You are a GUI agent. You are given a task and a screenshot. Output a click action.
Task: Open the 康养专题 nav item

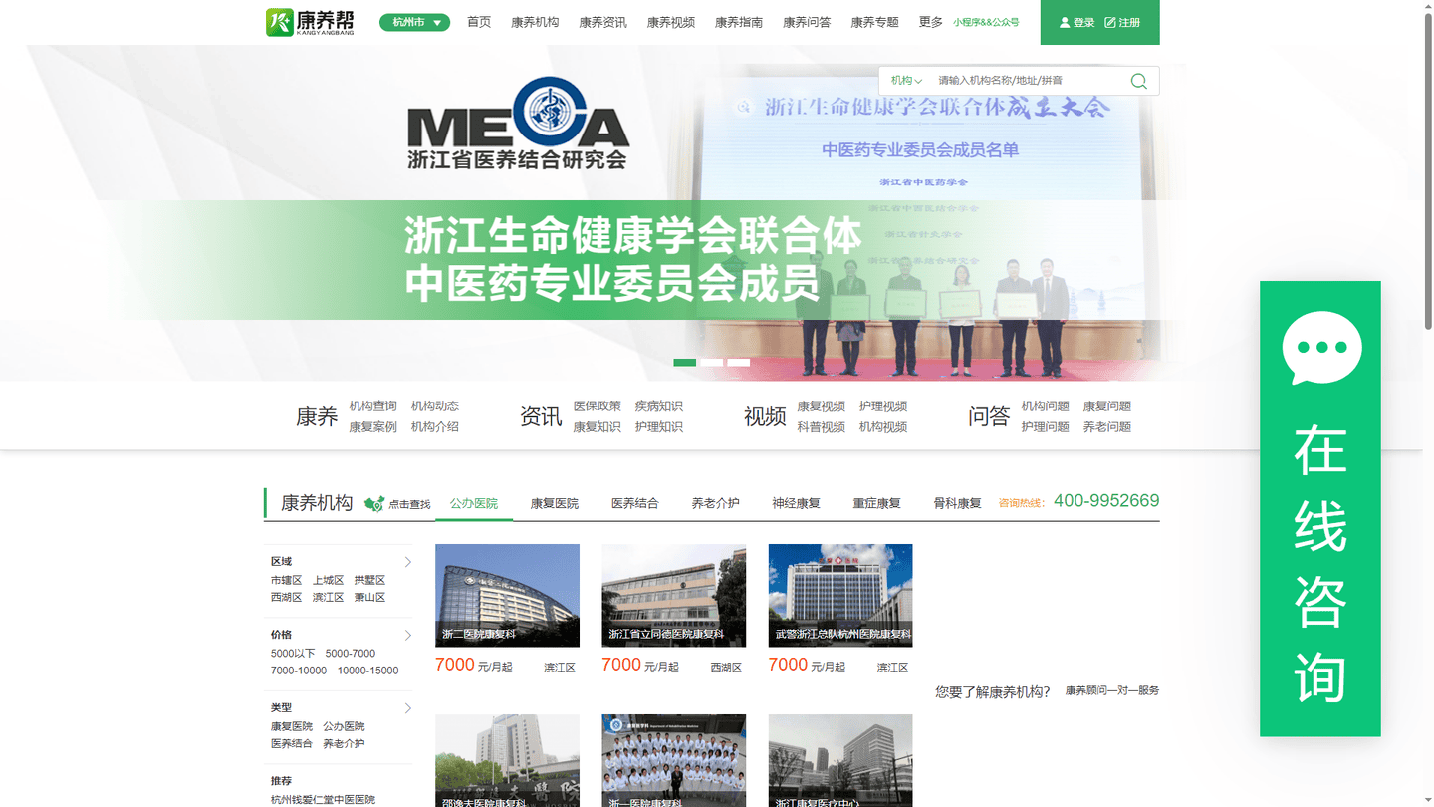(874, 22)
